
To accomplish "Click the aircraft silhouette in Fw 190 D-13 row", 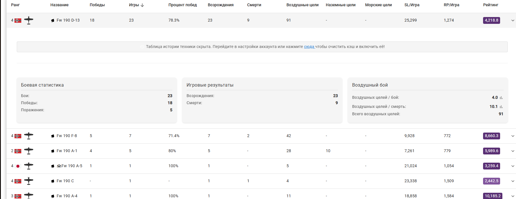I will tap(29, 20).
